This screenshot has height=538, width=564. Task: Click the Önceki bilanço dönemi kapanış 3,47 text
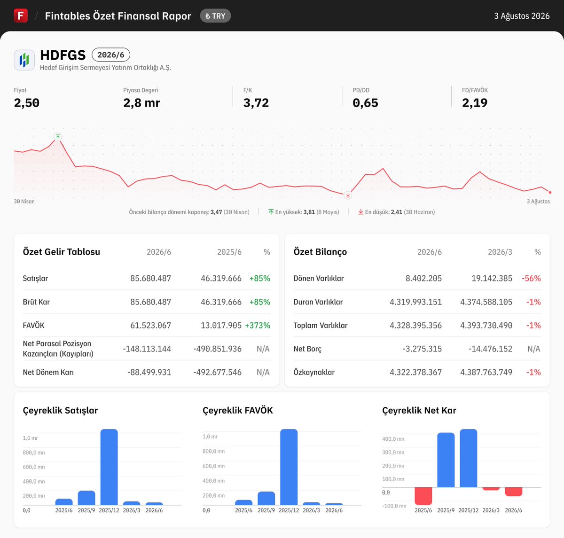[x=189, y=212]
